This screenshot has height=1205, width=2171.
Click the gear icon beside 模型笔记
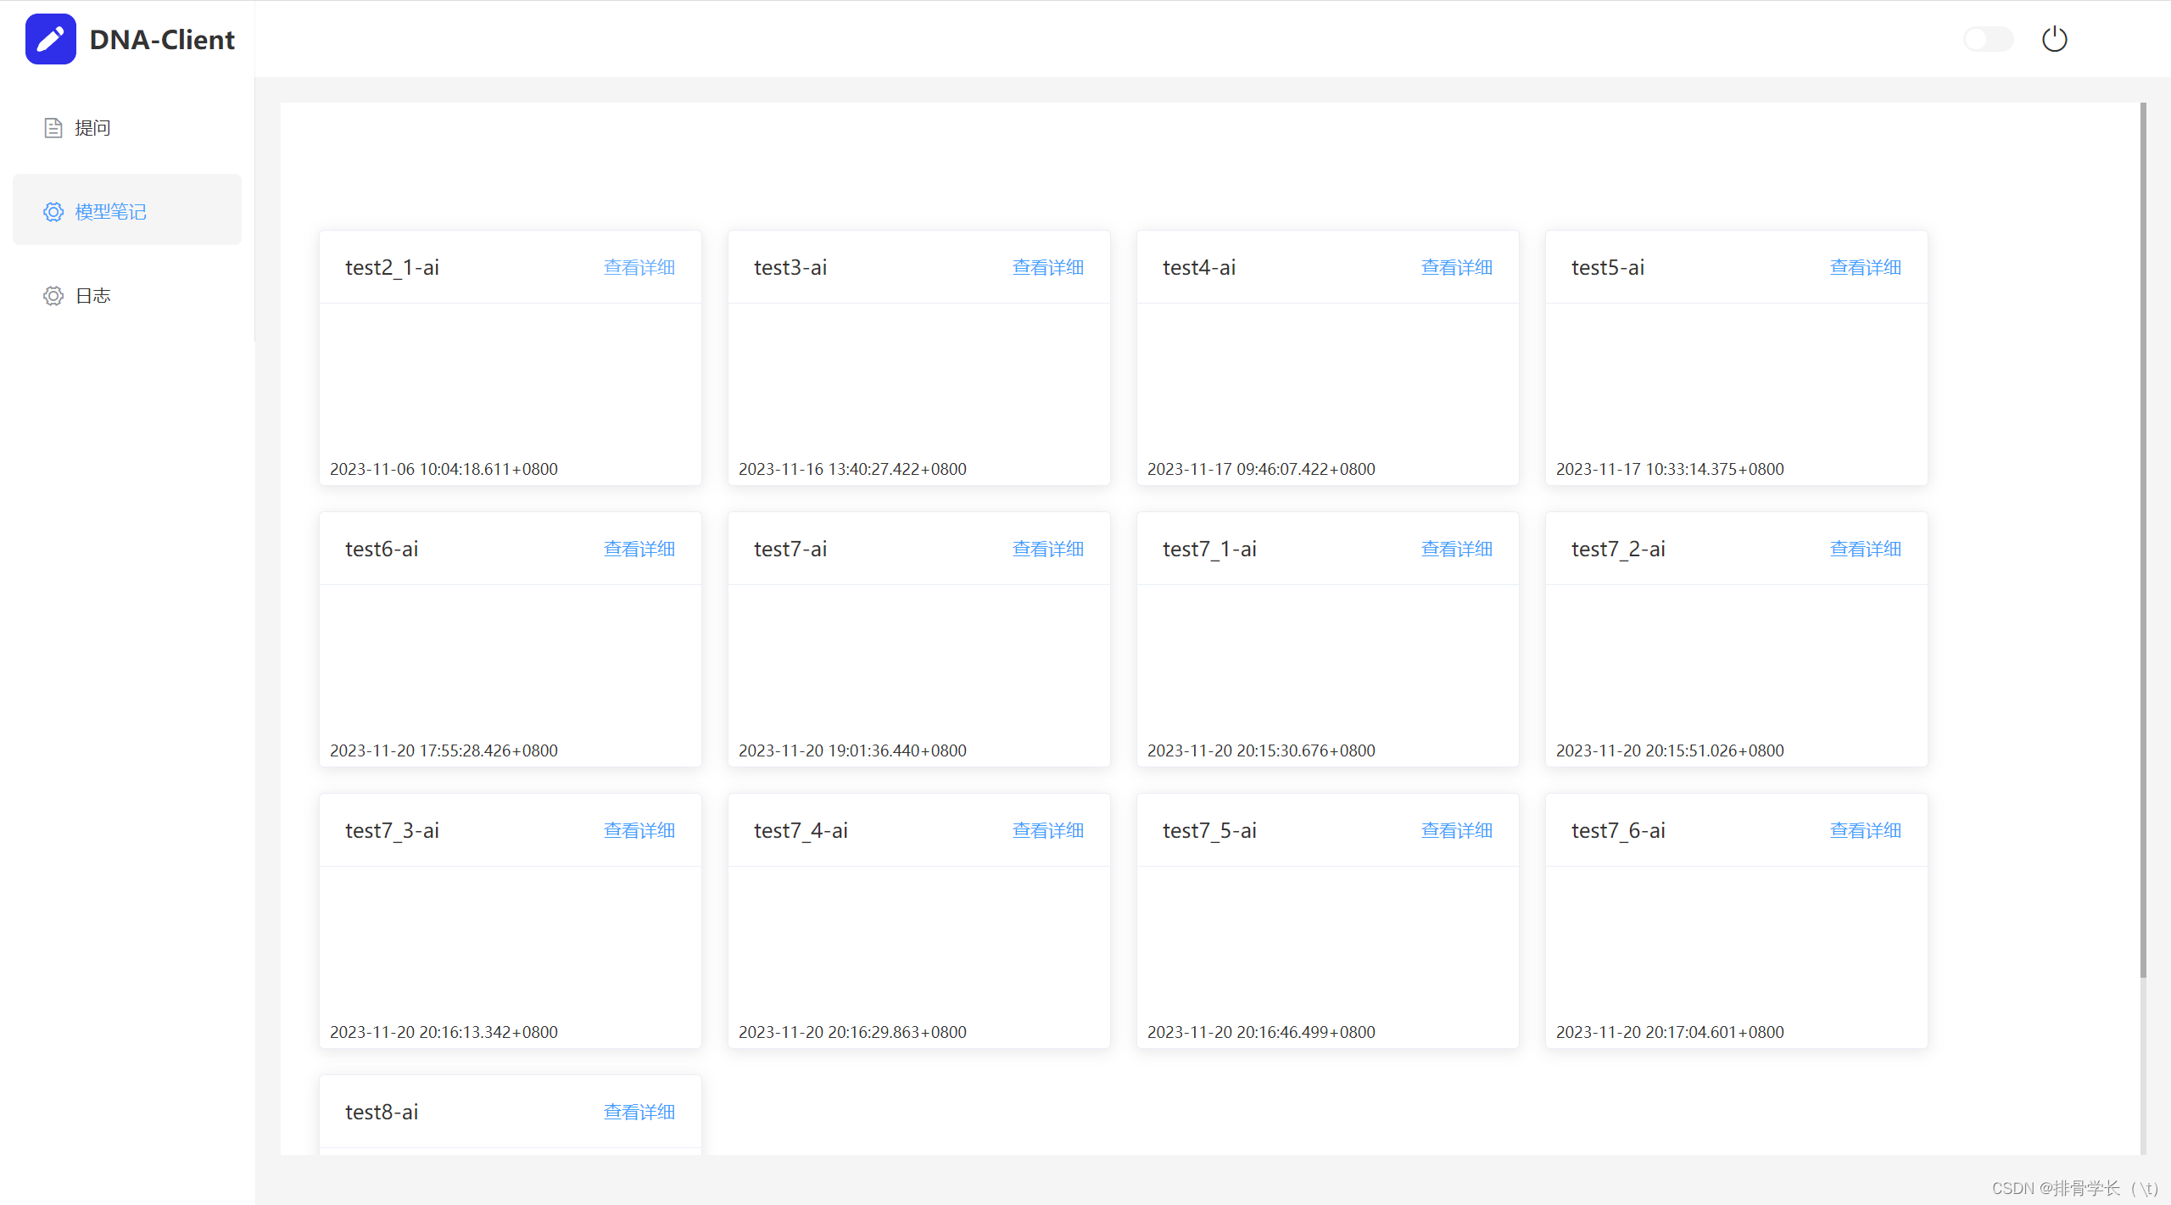pos(53,212)
